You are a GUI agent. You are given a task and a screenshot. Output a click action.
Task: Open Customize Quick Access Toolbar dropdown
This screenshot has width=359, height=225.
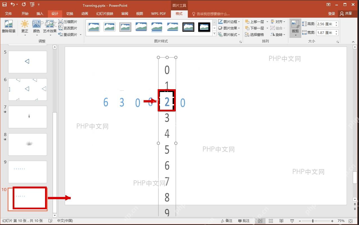coord(39,4)
